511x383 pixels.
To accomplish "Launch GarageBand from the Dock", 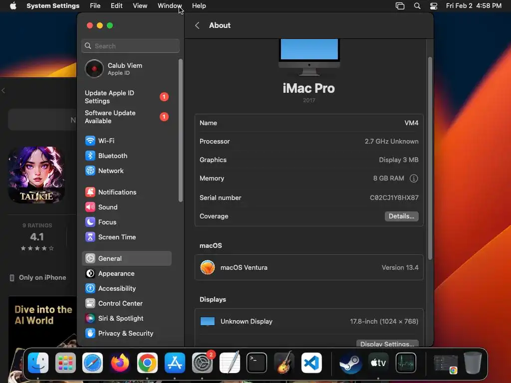I will (284, 363).
